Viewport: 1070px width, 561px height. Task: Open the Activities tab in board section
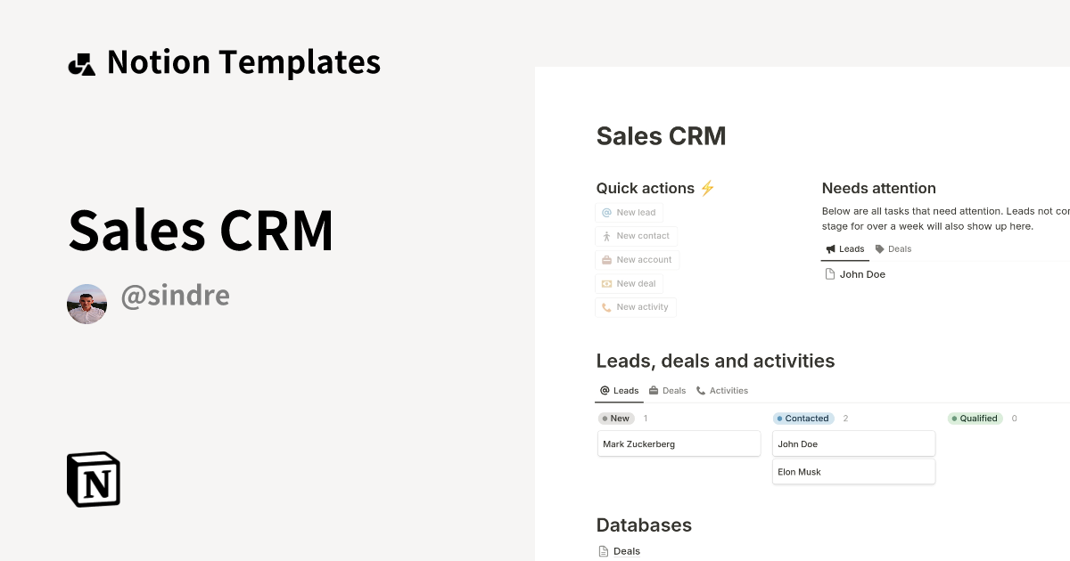pyautogui.click(x=722, y=391)
